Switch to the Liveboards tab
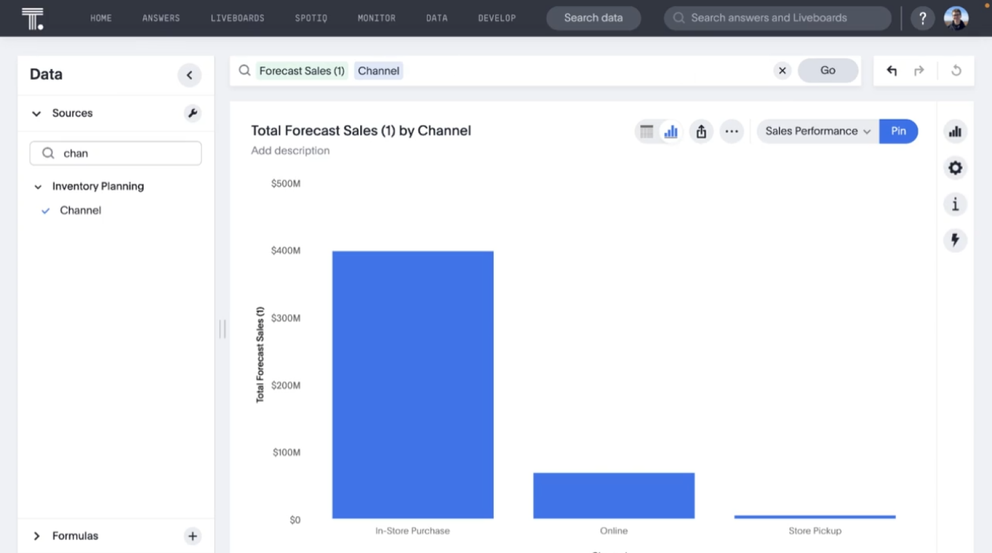Screen dimensions: 992x553 (237, 18)
